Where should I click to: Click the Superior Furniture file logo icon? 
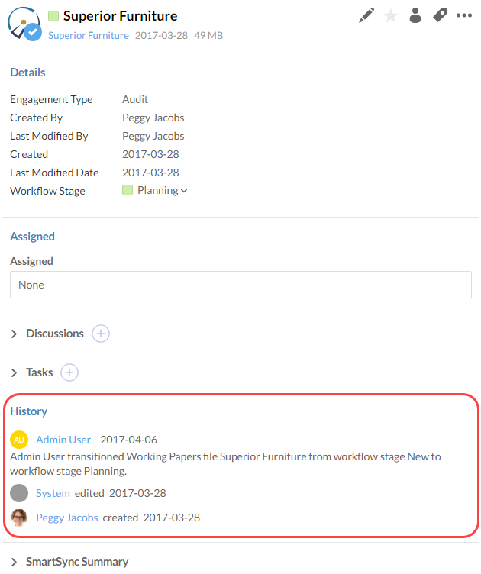(x=24, y=24)
